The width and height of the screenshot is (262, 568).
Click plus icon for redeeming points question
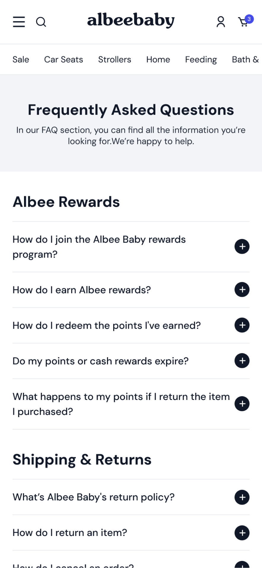click(242, 325)
